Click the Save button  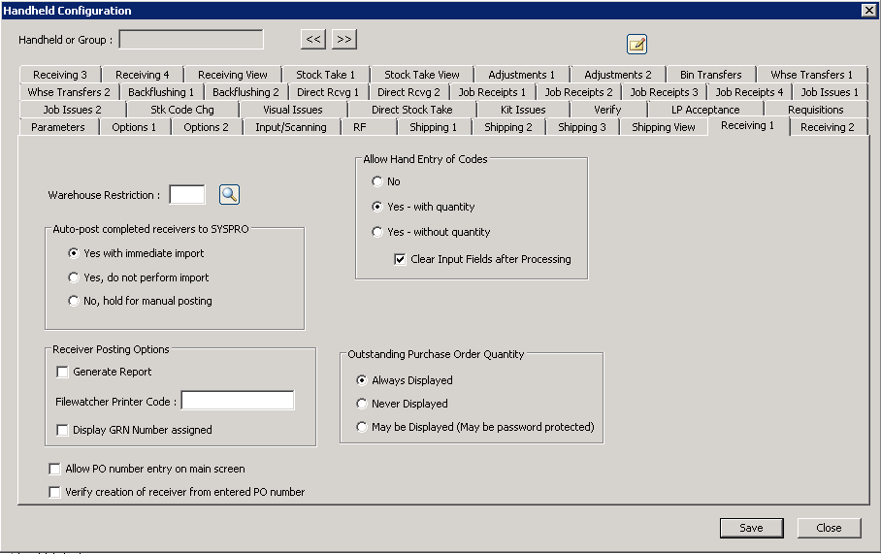point(750,528)
